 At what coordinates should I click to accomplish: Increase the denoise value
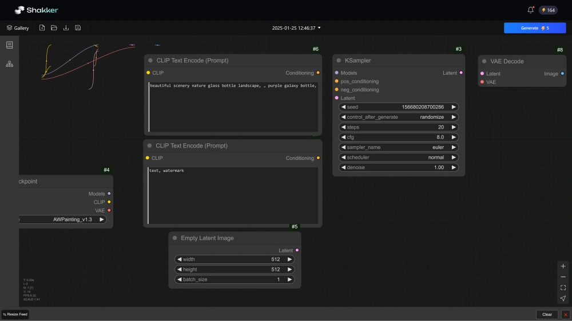(x=454, y=167)
